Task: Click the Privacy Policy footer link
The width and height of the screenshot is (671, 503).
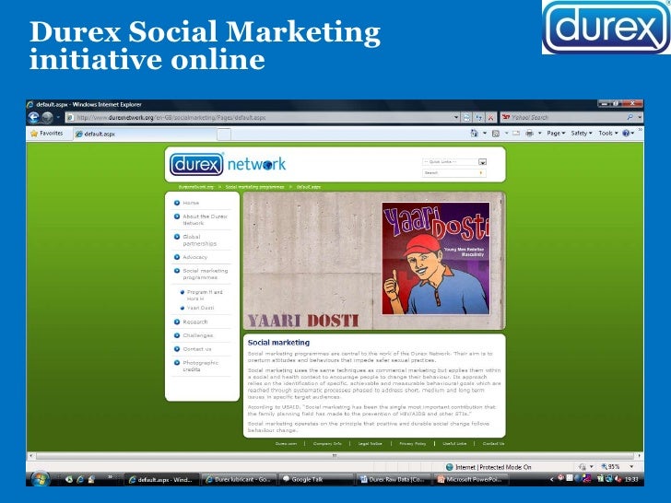Action: click(413, 444)
